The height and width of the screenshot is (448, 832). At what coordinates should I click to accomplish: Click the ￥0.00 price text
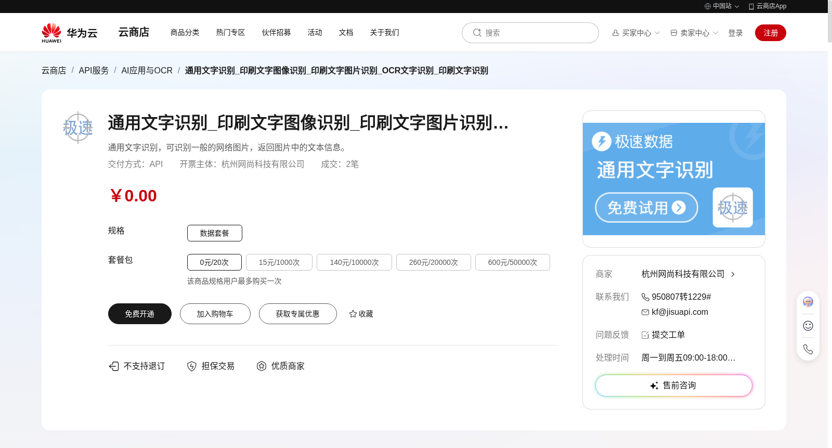(133, 196)
